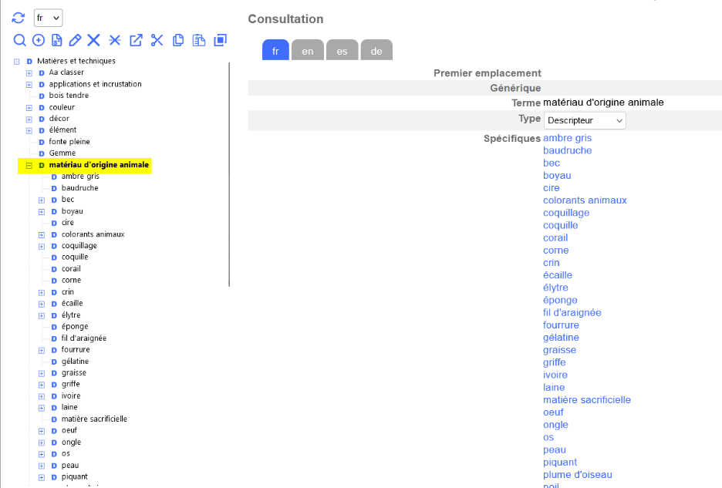Click the clipboard paste icon

click(x=199, y=40)
